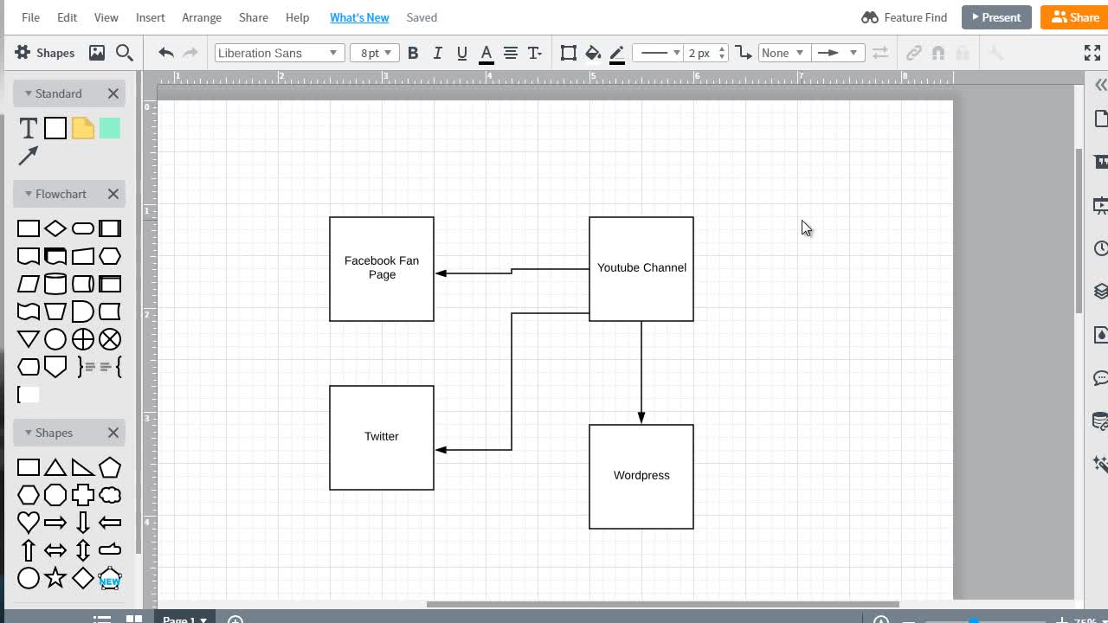This screenshot has height=623, width=1108.
Task: Close the Shapes library panel
Action: [x=113, y=433]
